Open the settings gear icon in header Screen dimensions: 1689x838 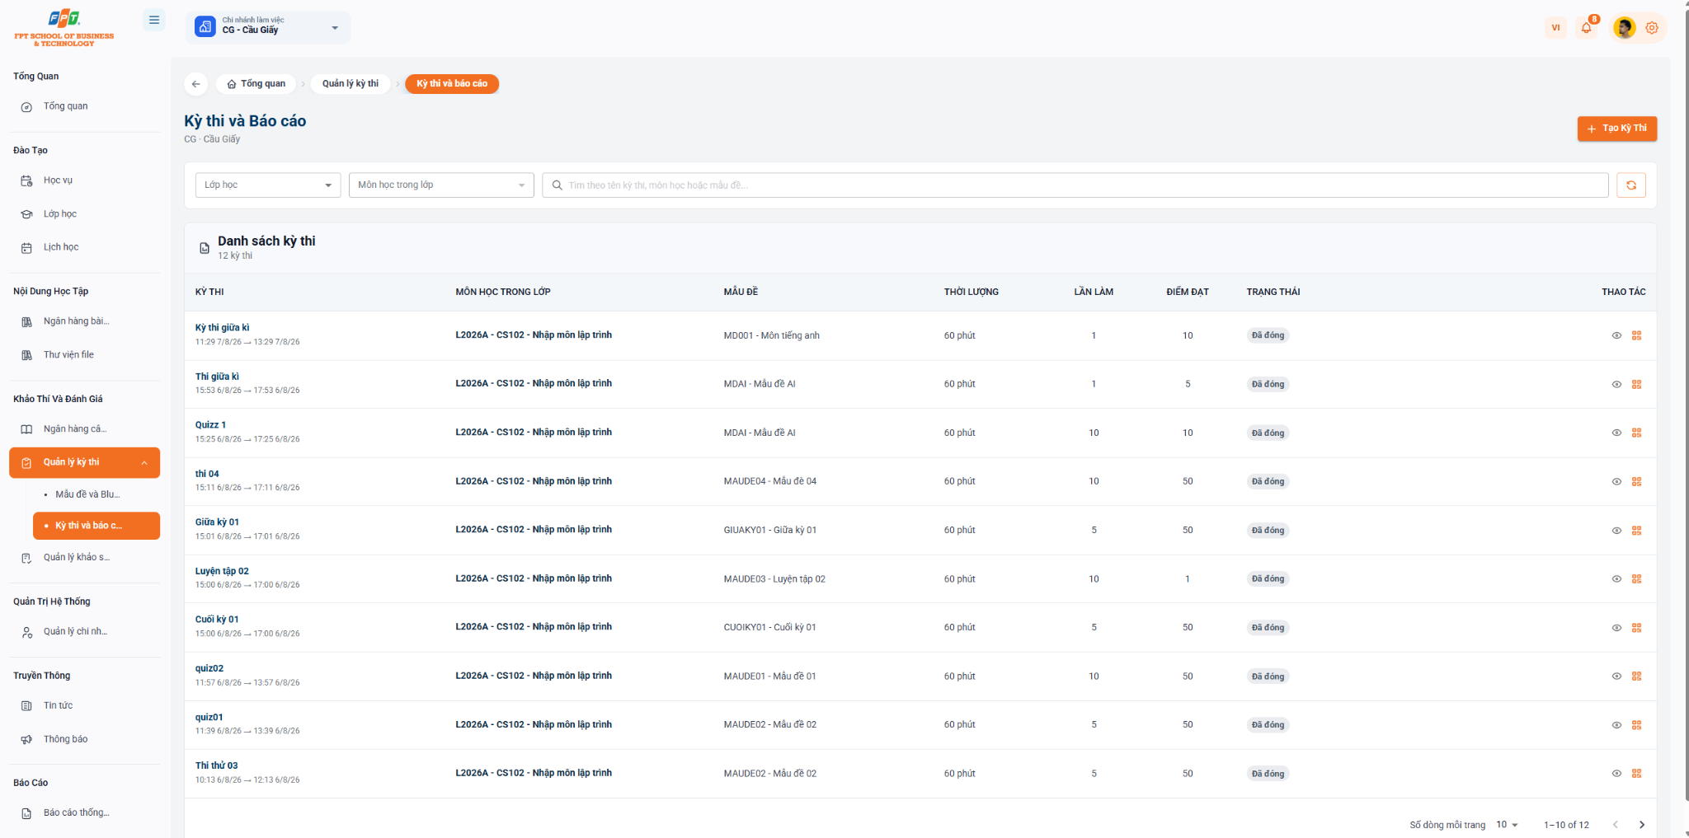[1652, 27]
